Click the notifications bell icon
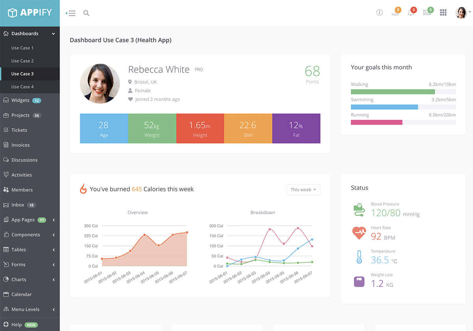Image resolution: width=473 pixels, height=331 pixels. (x=411, y=12)
